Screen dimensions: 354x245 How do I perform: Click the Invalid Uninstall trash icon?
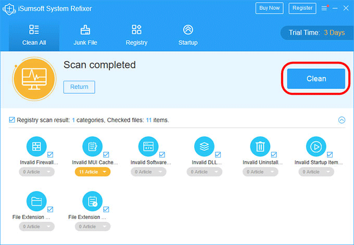pos(260,146)
